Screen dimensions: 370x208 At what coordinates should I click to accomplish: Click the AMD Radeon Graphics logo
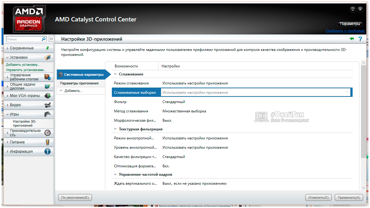[x=29, y=19]
